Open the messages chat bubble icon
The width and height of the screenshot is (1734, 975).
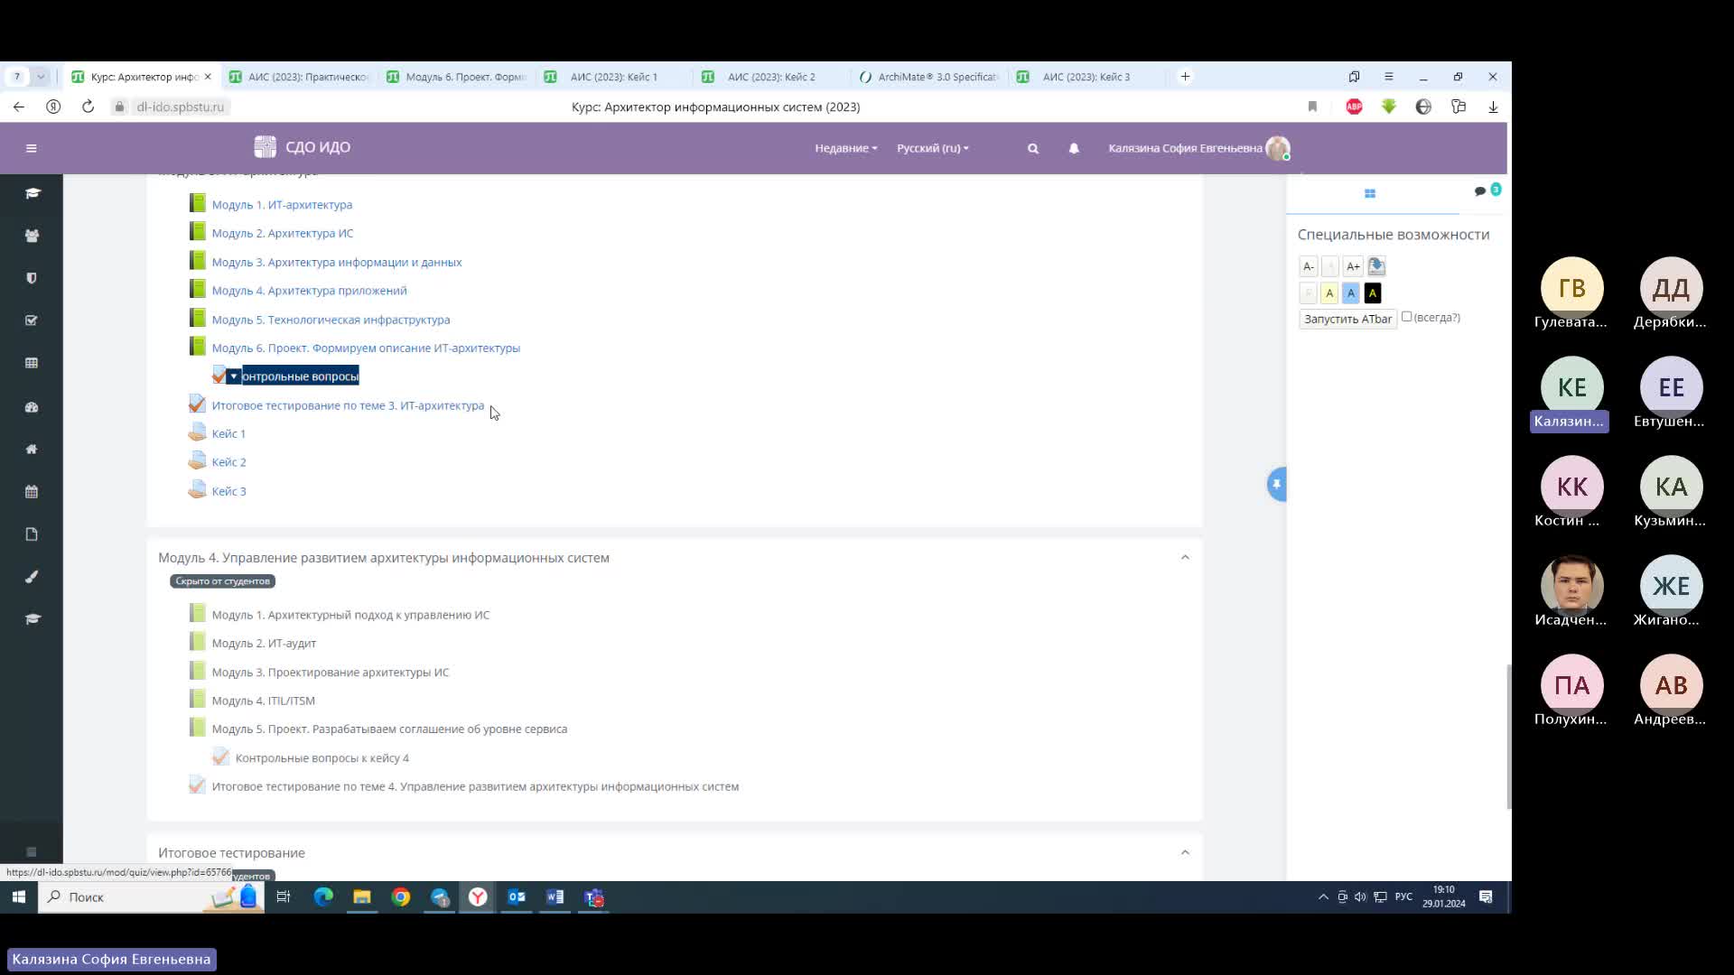(1480, 191)
